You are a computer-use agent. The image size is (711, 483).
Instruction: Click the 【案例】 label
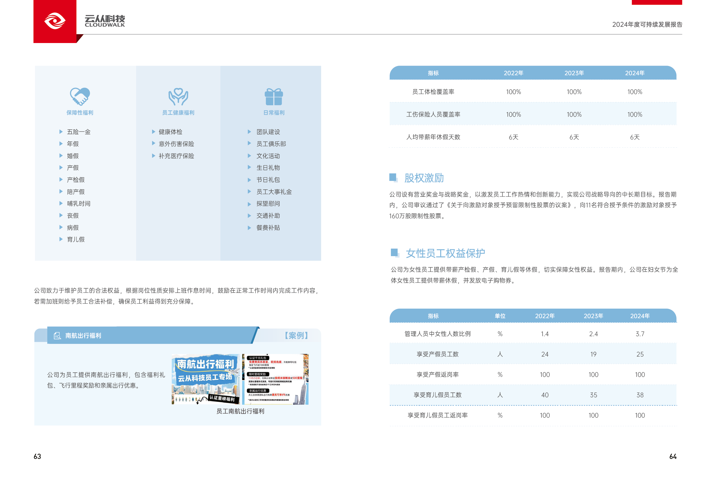tap(296, 335)
